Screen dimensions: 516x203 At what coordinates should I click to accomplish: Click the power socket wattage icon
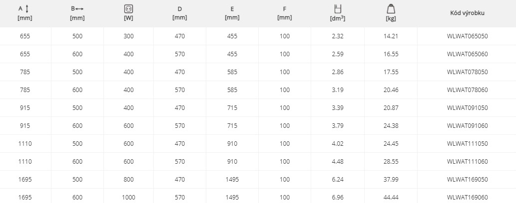pyautogui.click(x=128, y=9)
